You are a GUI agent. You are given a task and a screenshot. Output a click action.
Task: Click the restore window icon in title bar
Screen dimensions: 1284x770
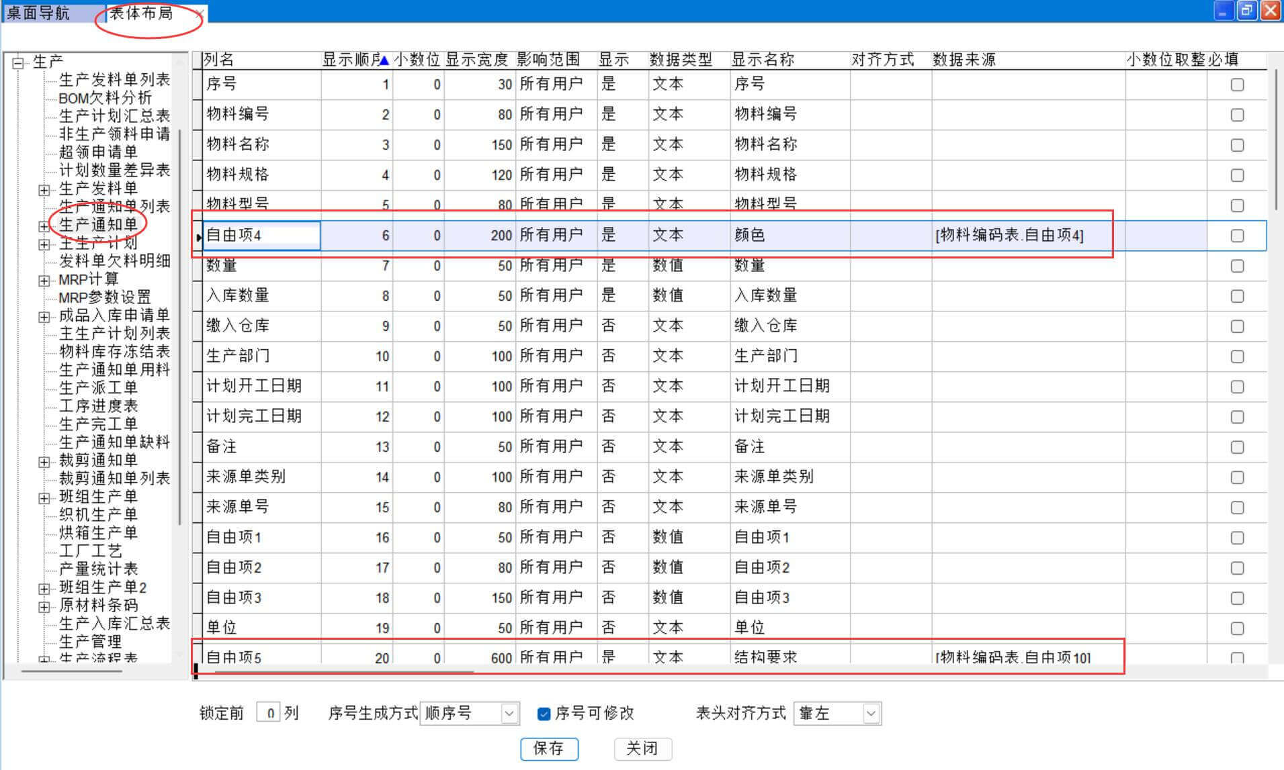1246,11
